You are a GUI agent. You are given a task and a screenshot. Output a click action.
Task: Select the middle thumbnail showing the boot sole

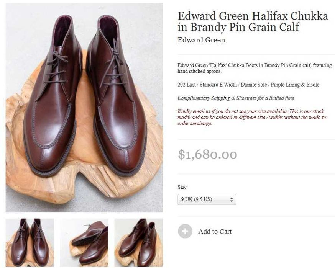(84, 242)
